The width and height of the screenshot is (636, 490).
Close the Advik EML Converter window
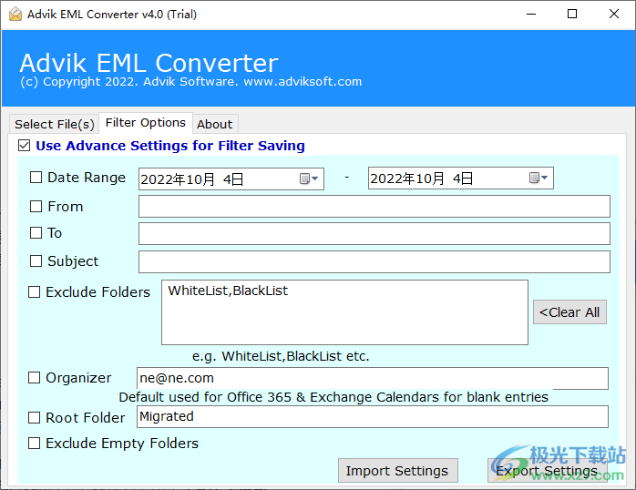click(614, 14)
